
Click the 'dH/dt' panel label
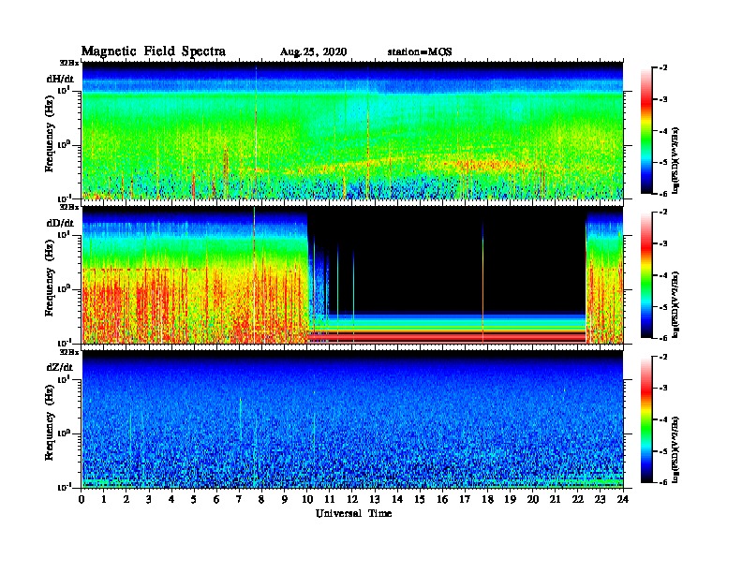(x=60, y=79)
